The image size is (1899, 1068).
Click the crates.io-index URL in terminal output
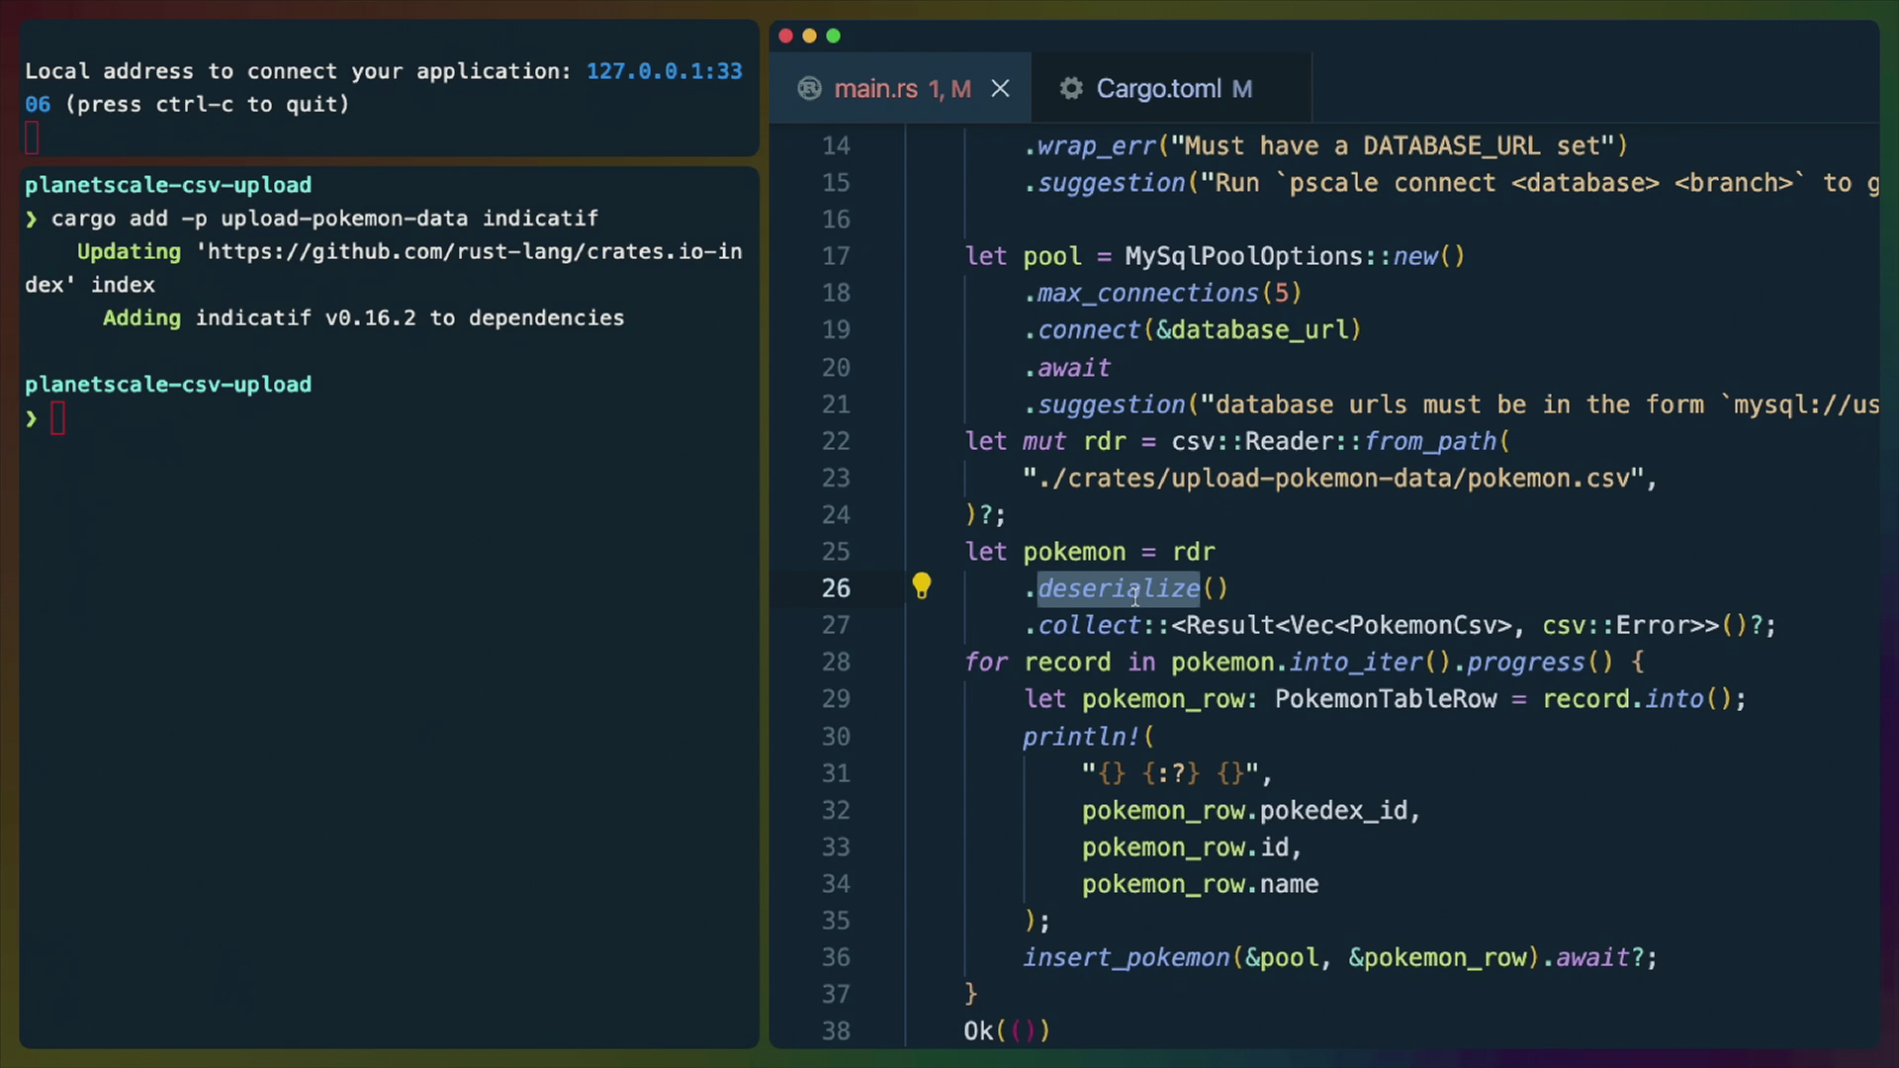click(465, 251)
